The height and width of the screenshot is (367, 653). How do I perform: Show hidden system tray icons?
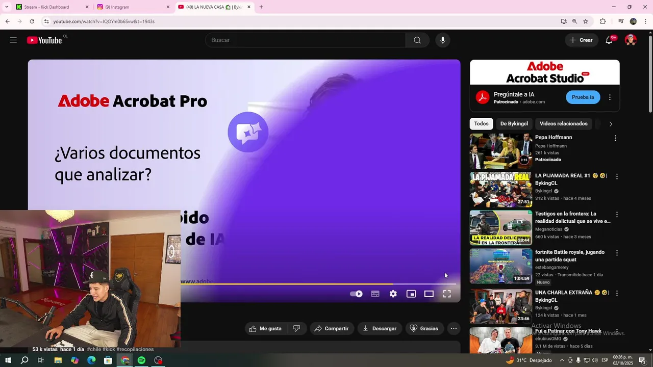point(562,360)
